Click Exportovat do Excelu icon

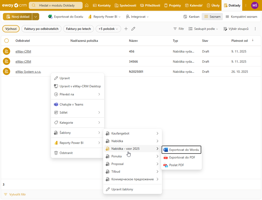[x=50, y=17]
